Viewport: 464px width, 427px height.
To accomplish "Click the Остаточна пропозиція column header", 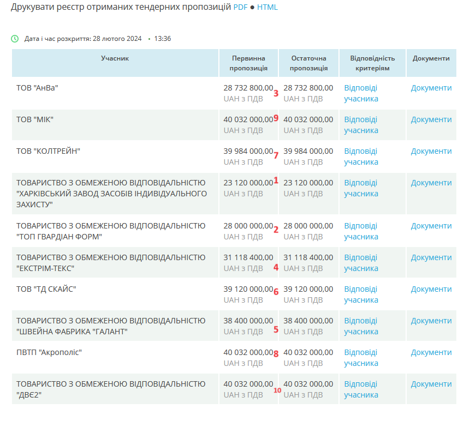I will 308,63.
